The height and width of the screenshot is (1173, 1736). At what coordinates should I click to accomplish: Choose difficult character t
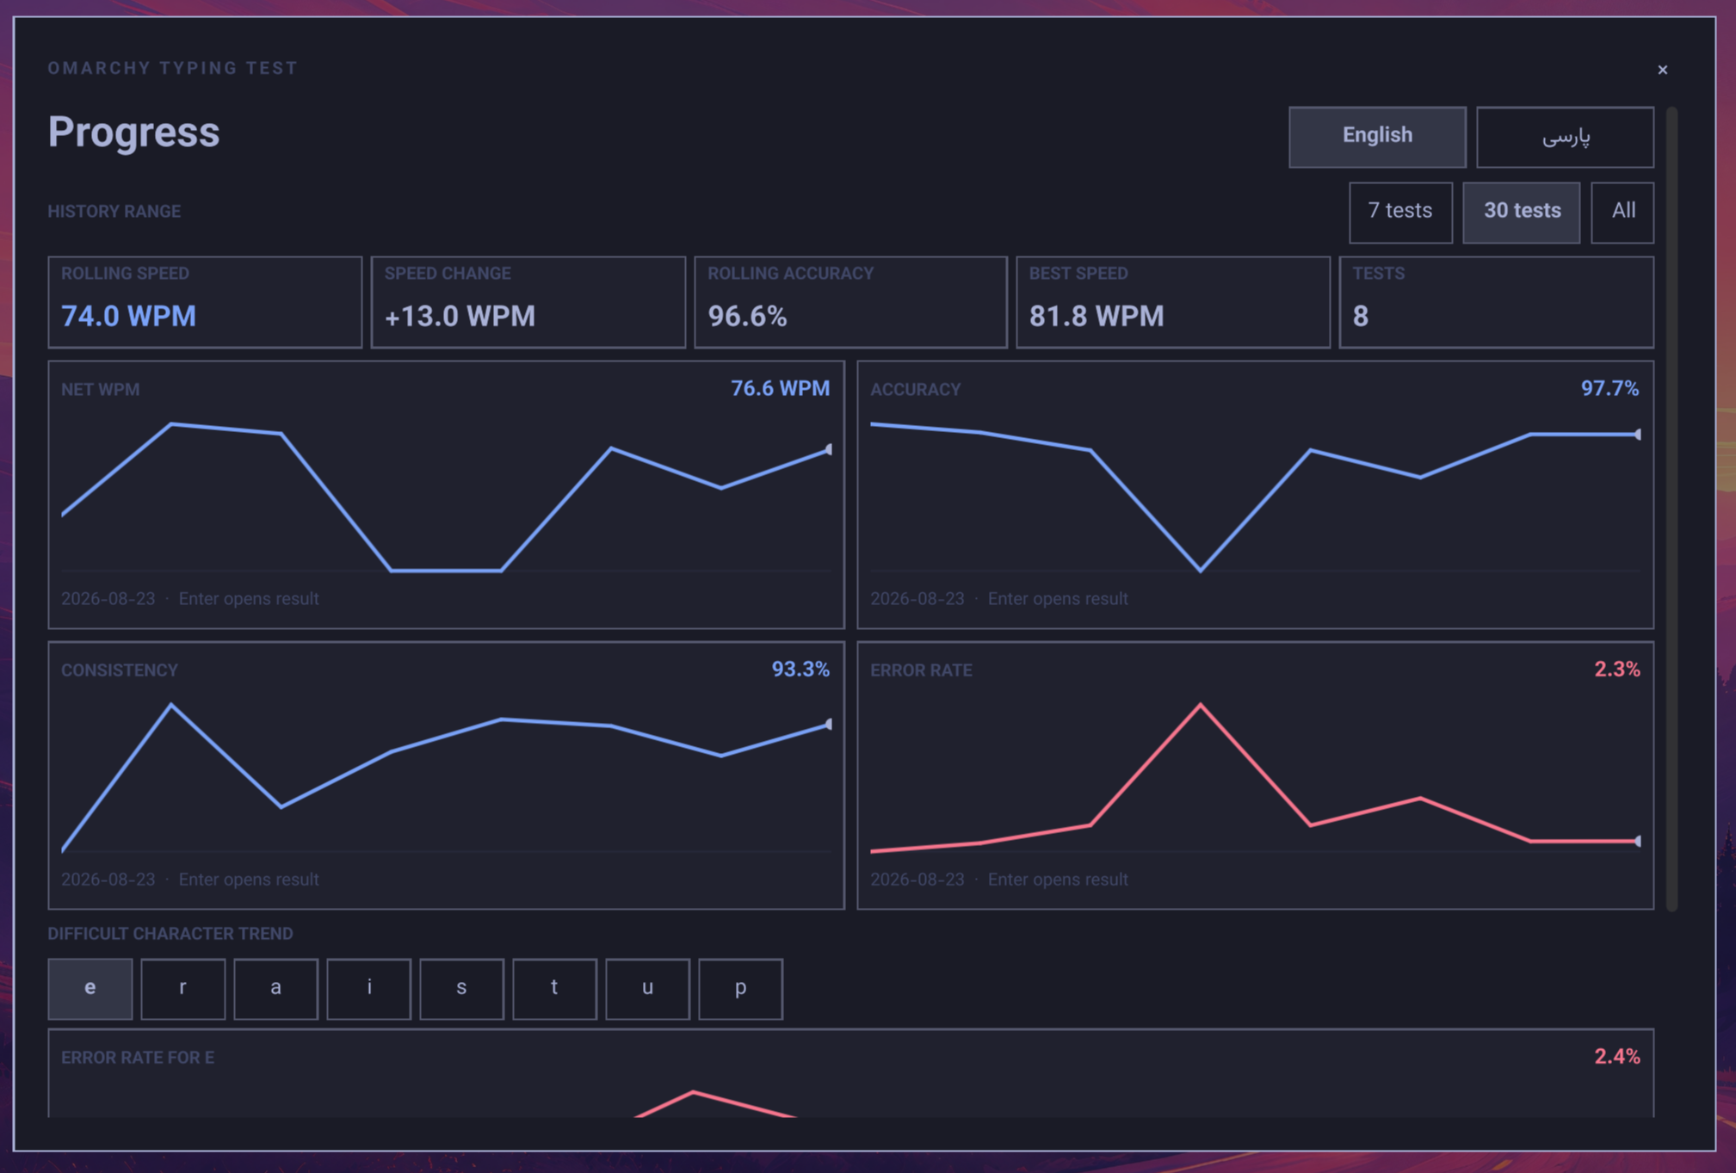click(x=554, y=988)
